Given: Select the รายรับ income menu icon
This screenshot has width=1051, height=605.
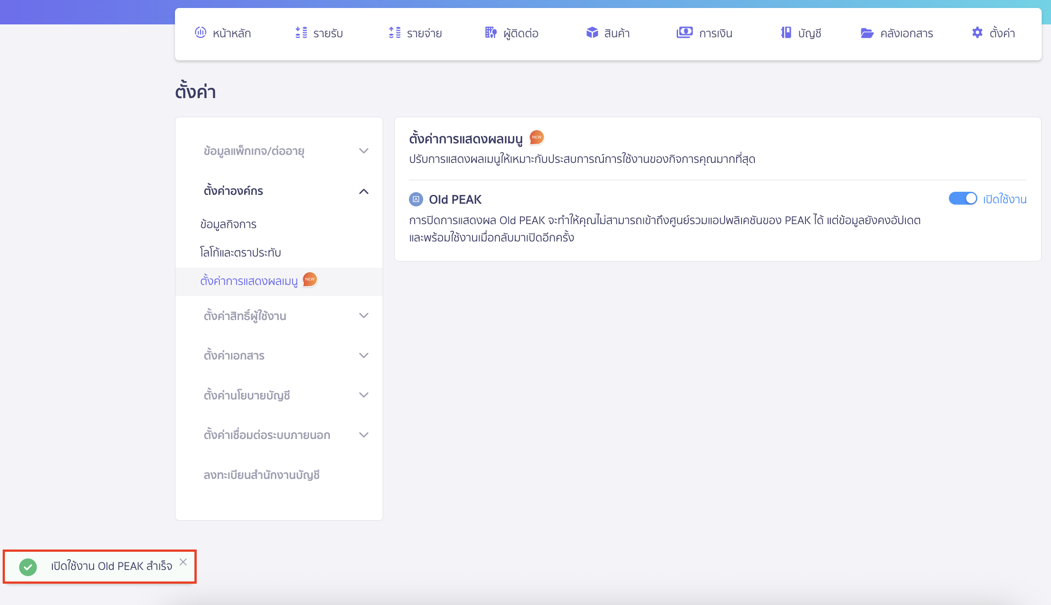Looking at the screenshot, I should pyautogui.click(x=301, y=33).
